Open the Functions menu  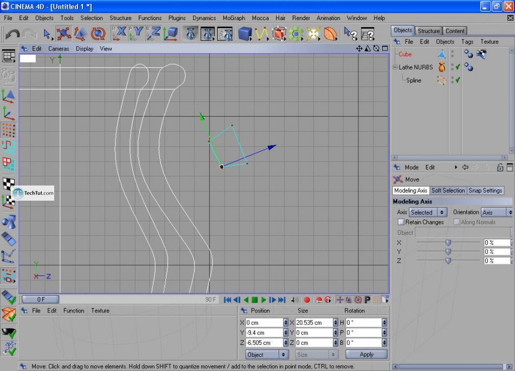[150, 18]
